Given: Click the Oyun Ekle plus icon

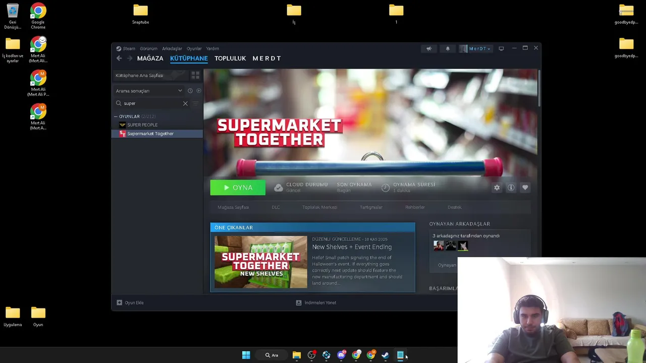Looking at the screenshot, I should tap(120, 302).
